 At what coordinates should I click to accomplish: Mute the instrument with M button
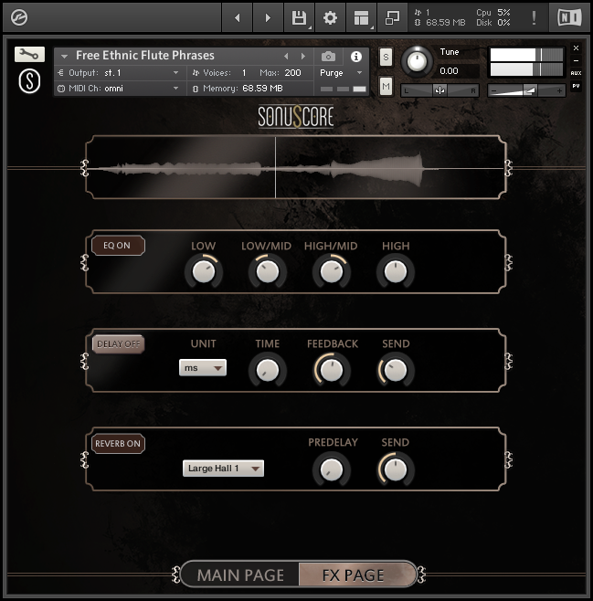tap(386, 86)
